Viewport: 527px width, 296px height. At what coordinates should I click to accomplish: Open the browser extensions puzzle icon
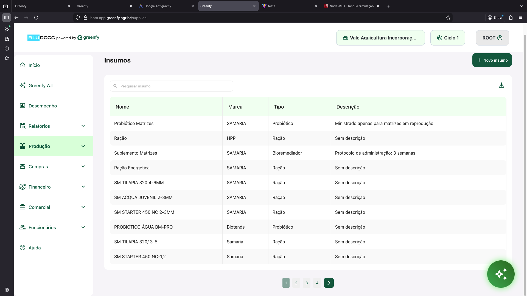pyautogui.click(x=511, y=18)
